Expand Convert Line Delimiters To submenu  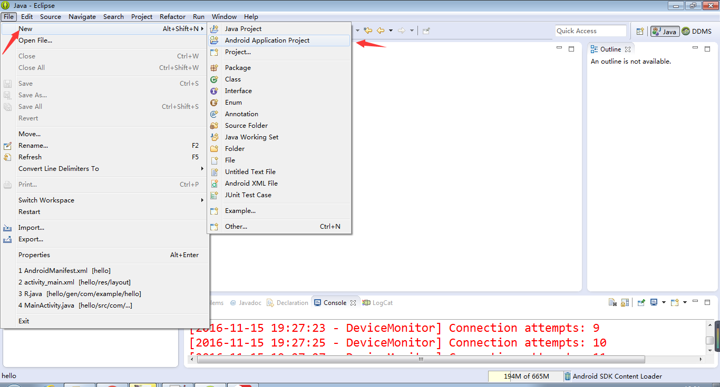click(202, 169)
